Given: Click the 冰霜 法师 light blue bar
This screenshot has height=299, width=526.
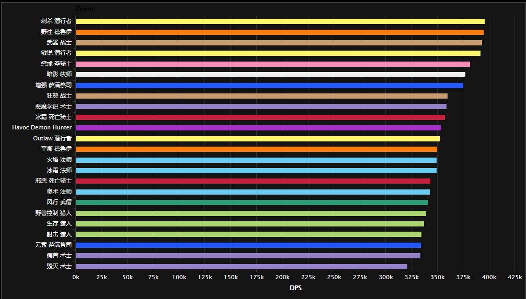Looking at the screenshot, I should (256, 171).
